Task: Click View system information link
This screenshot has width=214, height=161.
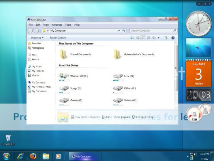Action: click(x=86, y=117)
